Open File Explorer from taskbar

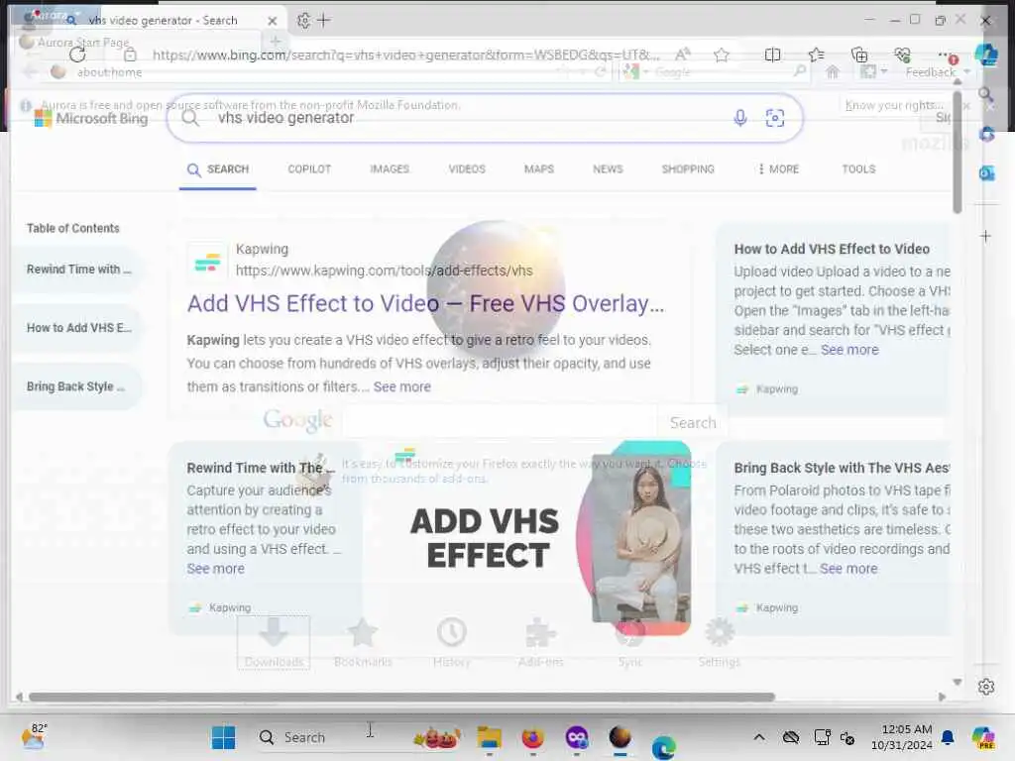(x=490, y=737)
